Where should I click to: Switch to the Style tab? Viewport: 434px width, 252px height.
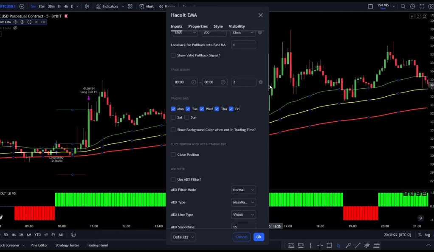pyautogui.click(x=218, y=26)
